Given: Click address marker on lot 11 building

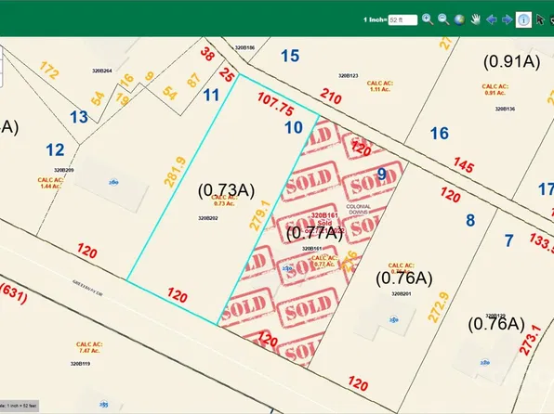Looking at the screenshot, I should 113,183.
